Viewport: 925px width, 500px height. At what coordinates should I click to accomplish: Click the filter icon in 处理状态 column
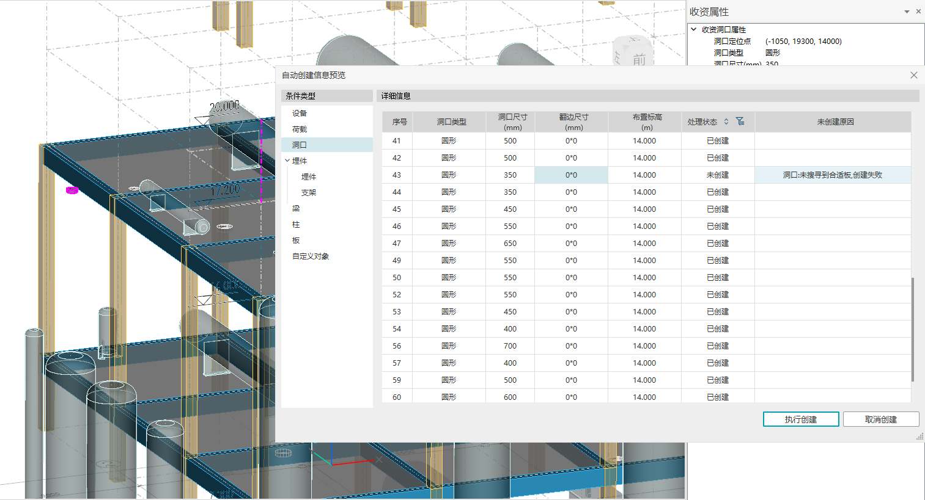pos(740,121)
